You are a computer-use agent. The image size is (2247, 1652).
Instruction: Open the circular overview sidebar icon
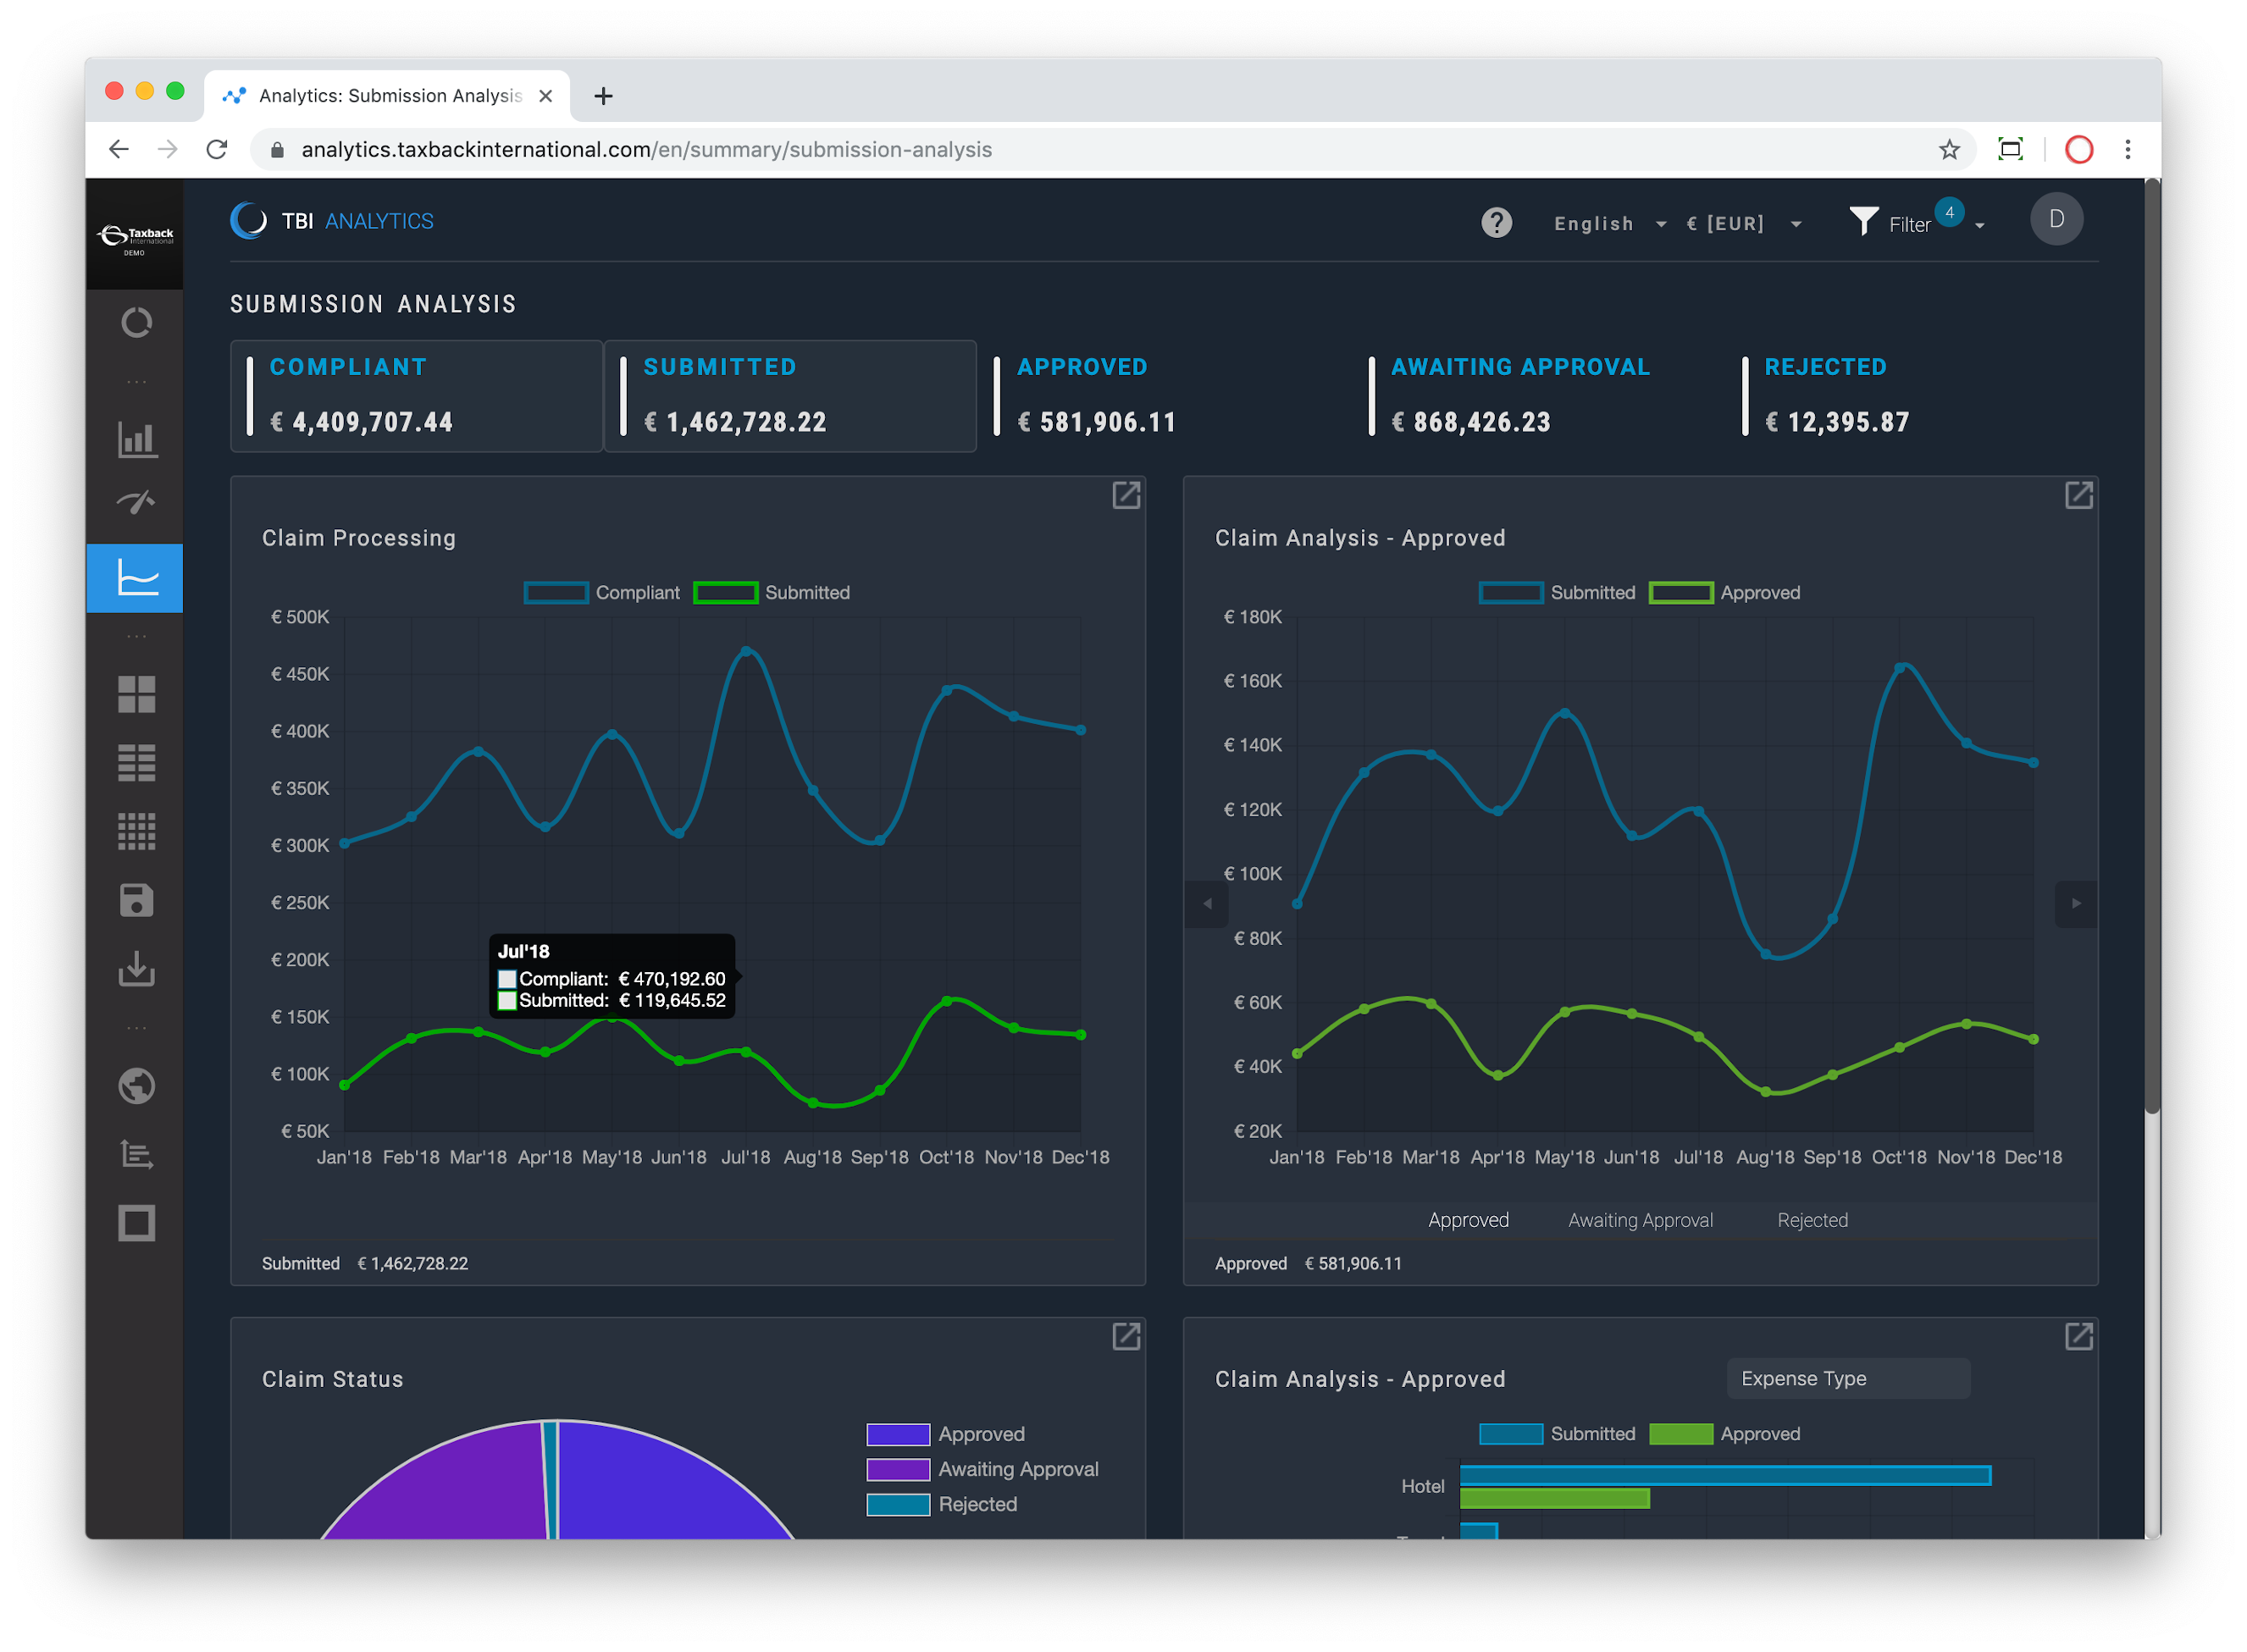pyautogui.click(x=136, y=322)
